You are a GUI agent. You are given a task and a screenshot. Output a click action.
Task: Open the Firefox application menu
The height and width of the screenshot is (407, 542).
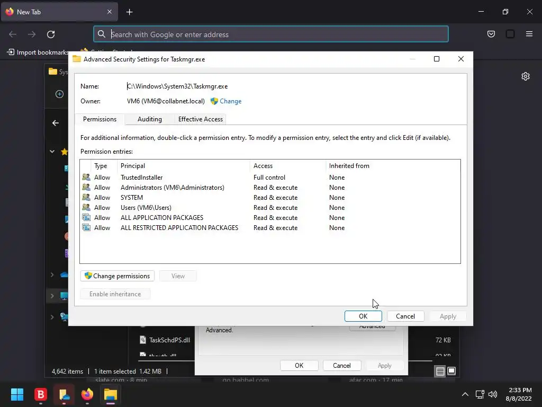(x=529, y=34)
